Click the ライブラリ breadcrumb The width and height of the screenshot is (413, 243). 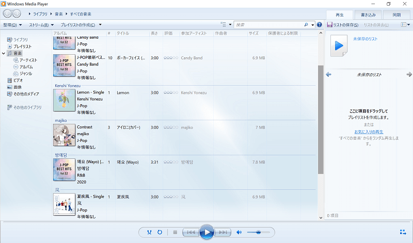[x=40, y=14]
